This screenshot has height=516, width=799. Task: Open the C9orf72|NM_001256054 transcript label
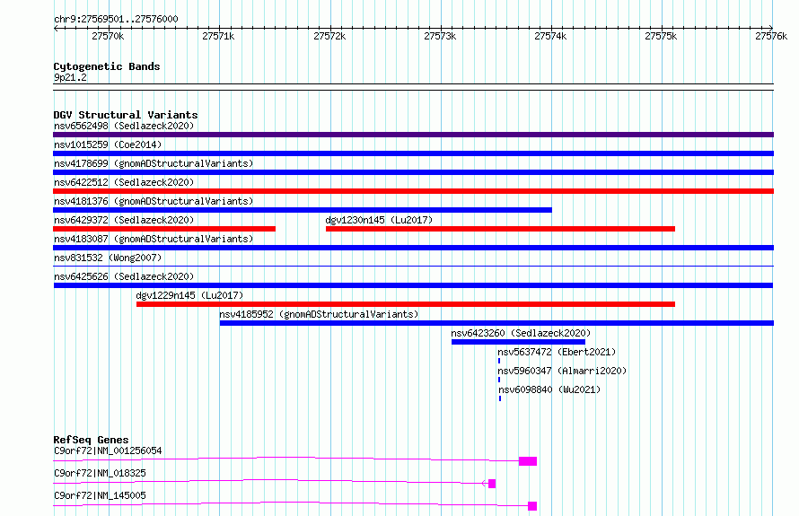(108, 450)
